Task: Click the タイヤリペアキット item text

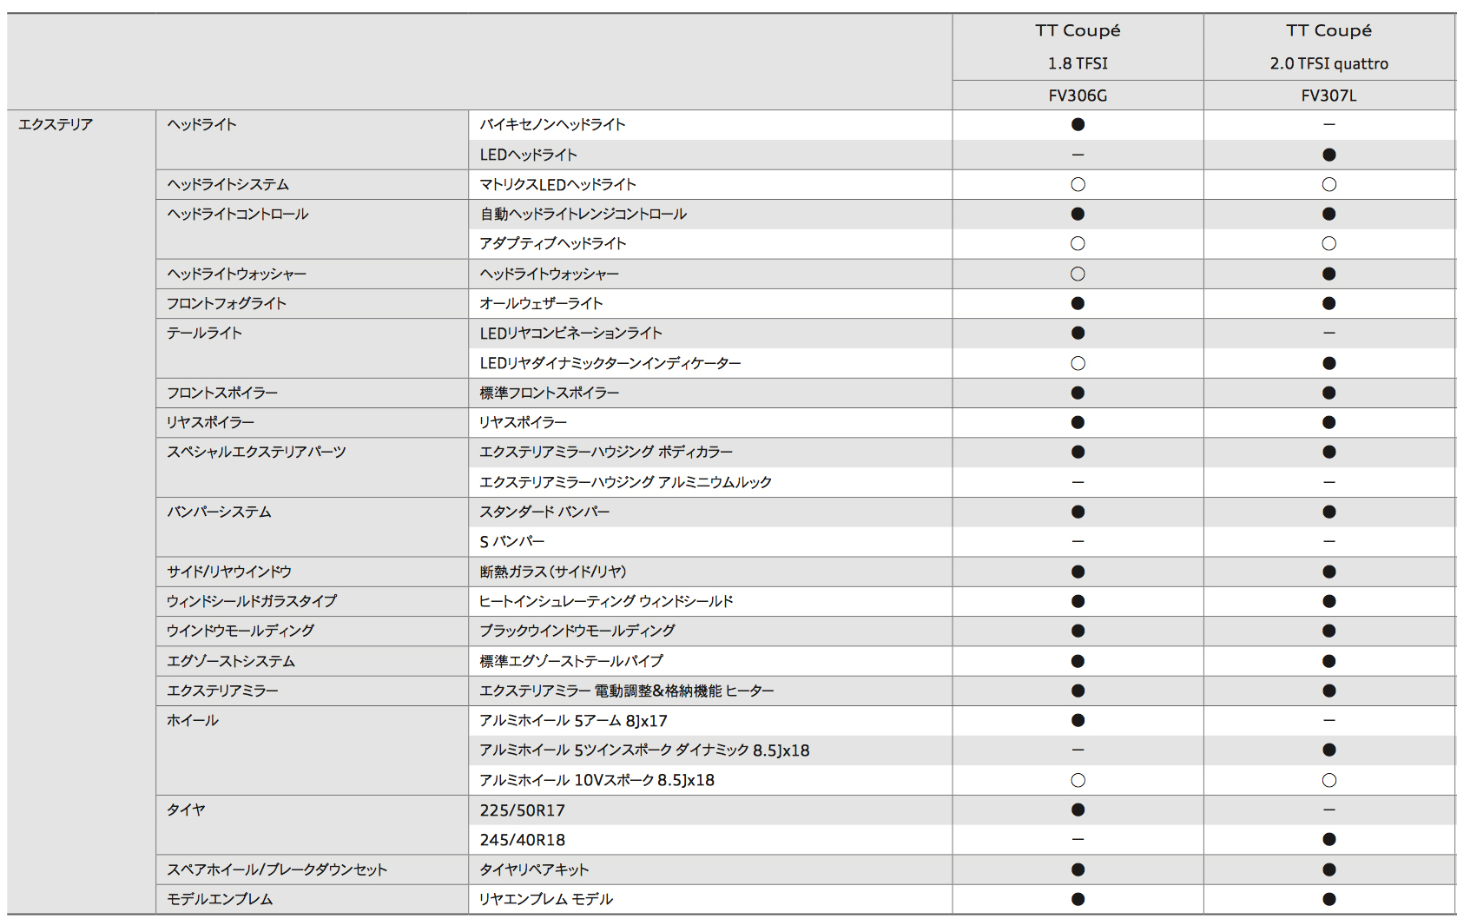Action: (534, 869)
